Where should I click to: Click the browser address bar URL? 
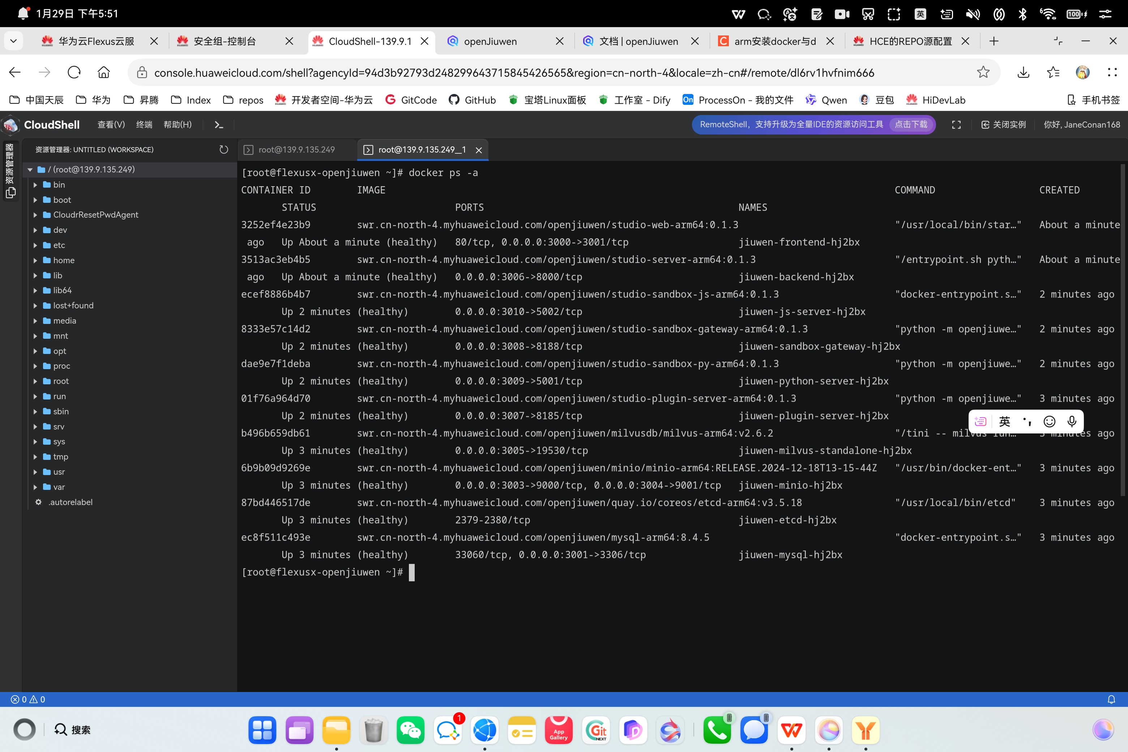click(x=514, y=72)
